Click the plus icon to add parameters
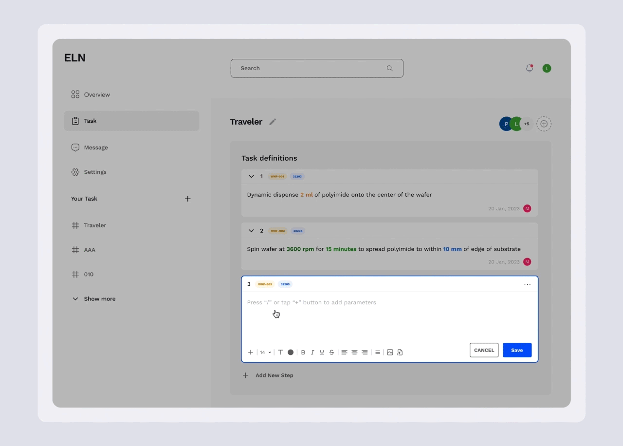The height and width of the screenshot is (446, 623). [x=251, y=352]
